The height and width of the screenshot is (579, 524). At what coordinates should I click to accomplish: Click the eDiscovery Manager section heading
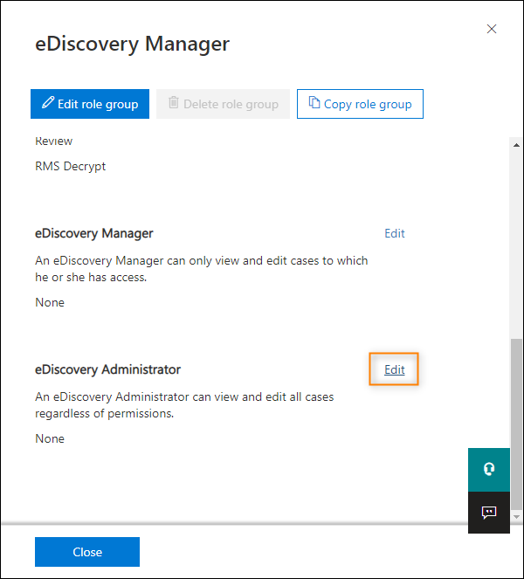(x=93, y=234)
